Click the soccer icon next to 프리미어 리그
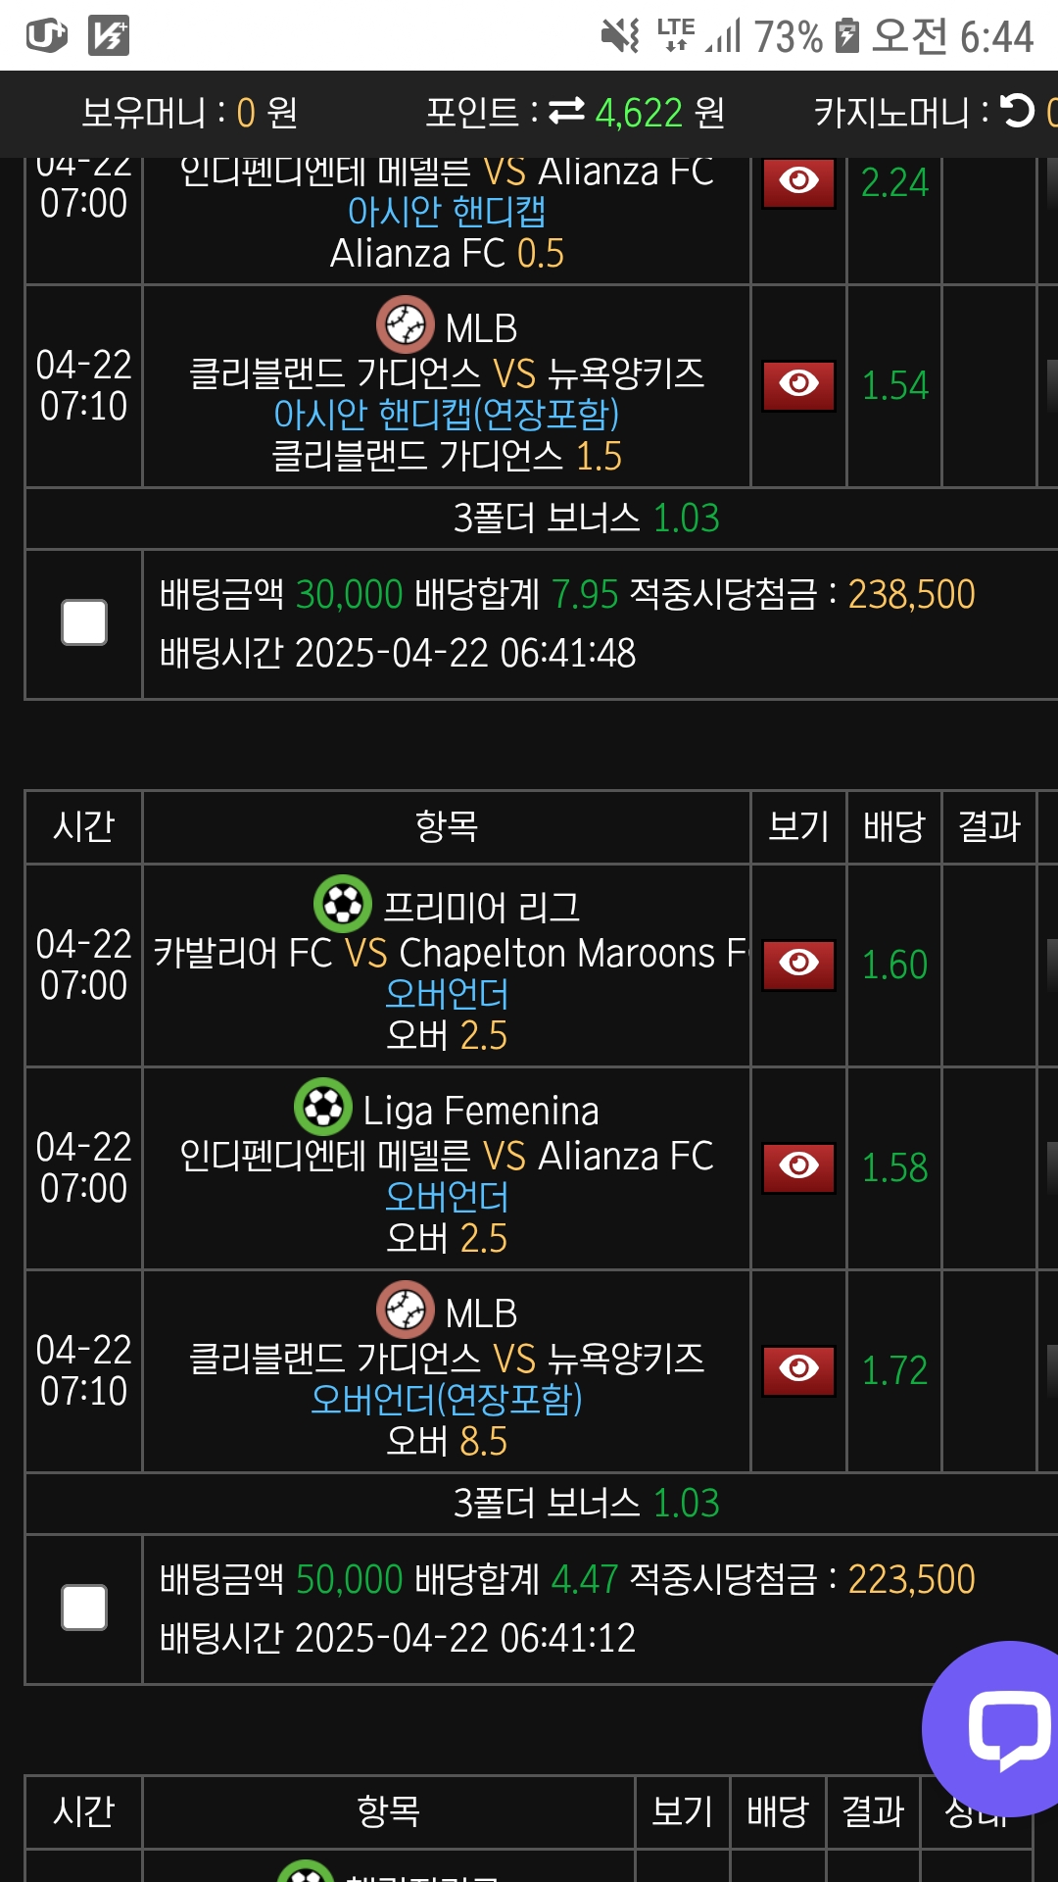The width and height of the screenshot is (1058, 1882). coord(343,904)
